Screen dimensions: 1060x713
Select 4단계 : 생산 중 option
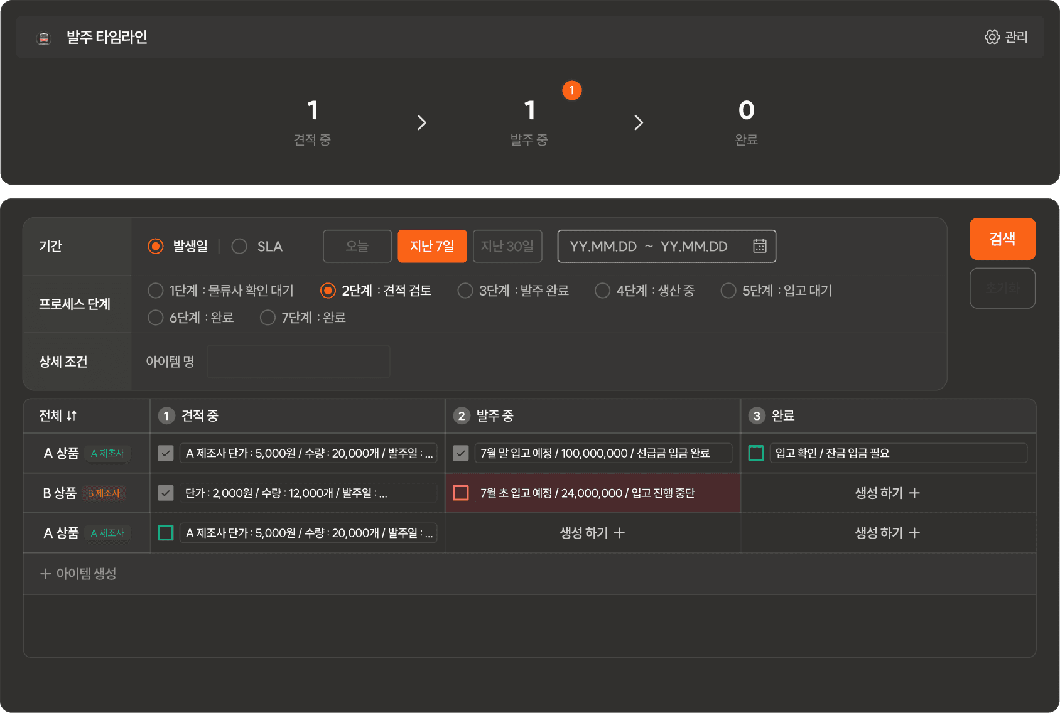click(602, 291)
